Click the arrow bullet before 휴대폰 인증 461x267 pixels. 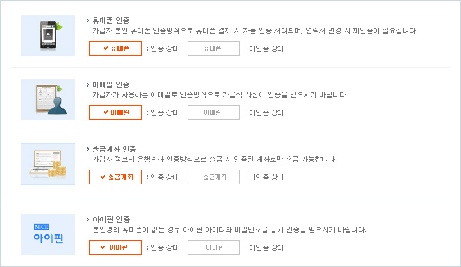pos(88,20)
